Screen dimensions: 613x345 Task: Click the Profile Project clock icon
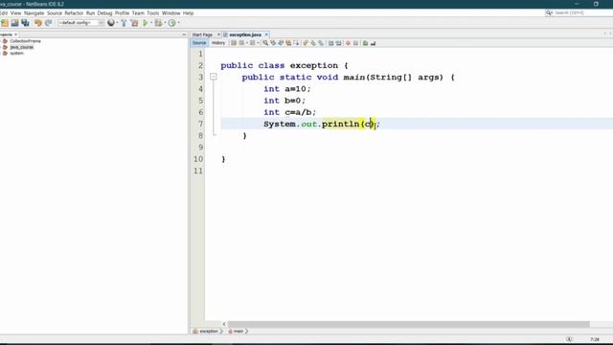click(171, 23)
